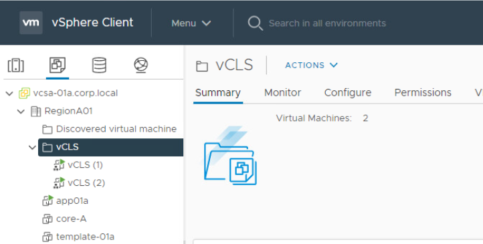Switch to the Networking view icon
483x244 pixels.
pyautogui.click(x=140, y=65)
